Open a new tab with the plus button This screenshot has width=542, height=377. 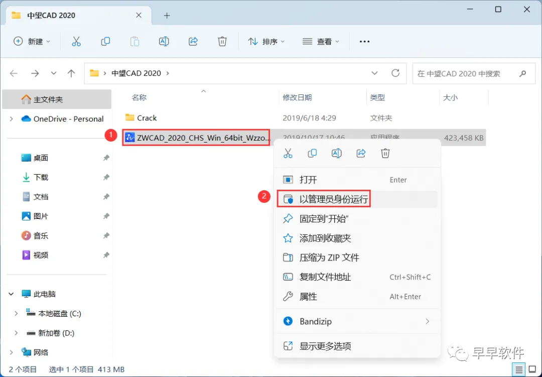167,16
